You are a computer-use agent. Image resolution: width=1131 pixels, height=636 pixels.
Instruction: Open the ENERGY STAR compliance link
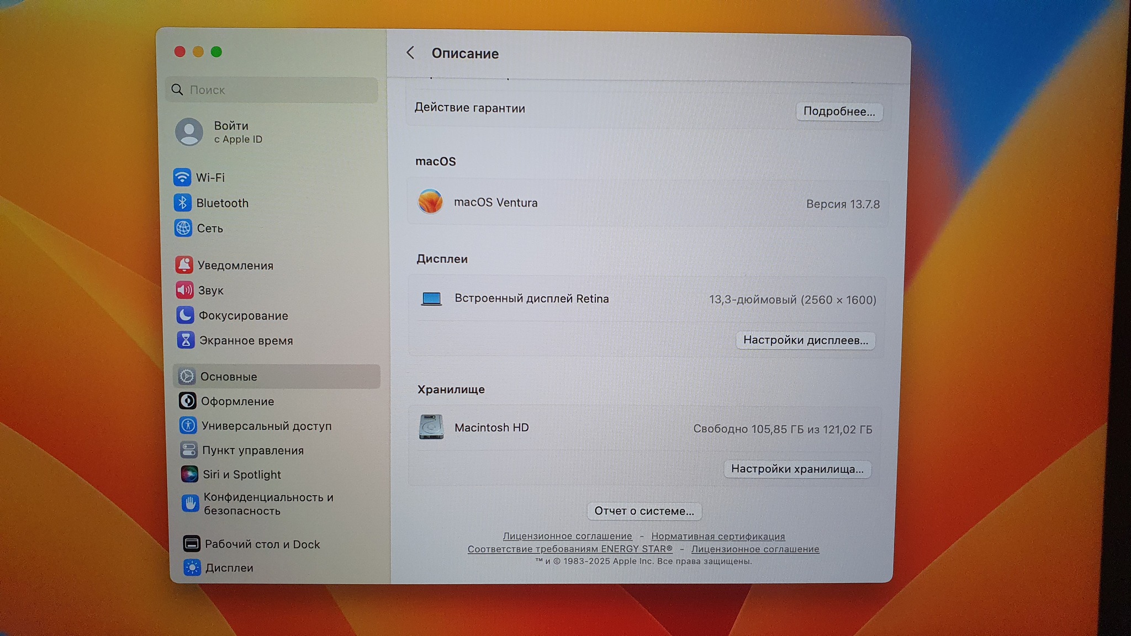point(570,549)
